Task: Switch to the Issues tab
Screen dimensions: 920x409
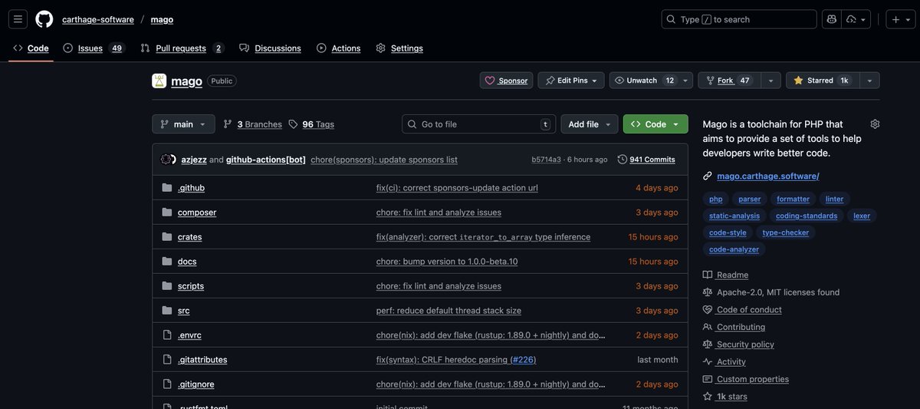Action: (x=93, y=48)
